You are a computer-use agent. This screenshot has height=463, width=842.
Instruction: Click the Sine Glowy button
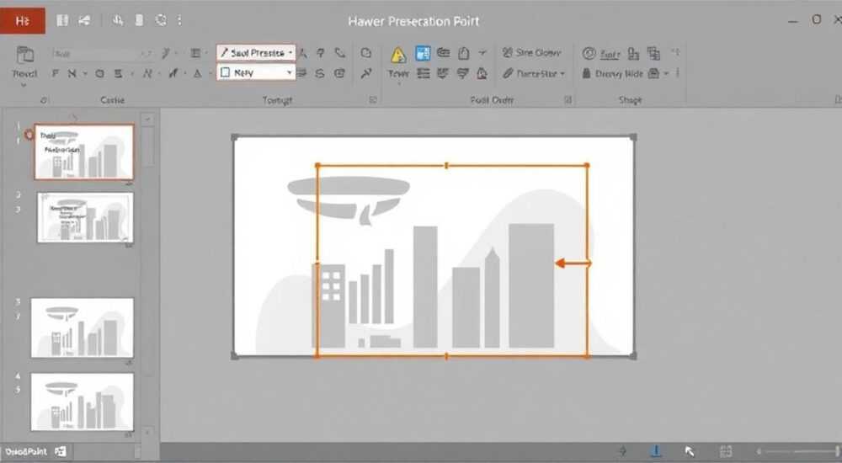pos(531,53)
